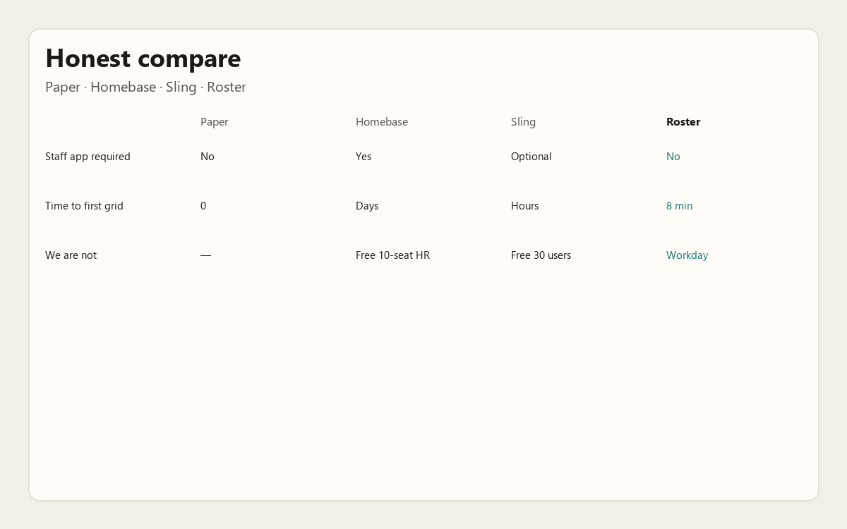847x529 pixels.
Task: Click the 'Days' cell under Homebase
Action: tap(367, 206)
